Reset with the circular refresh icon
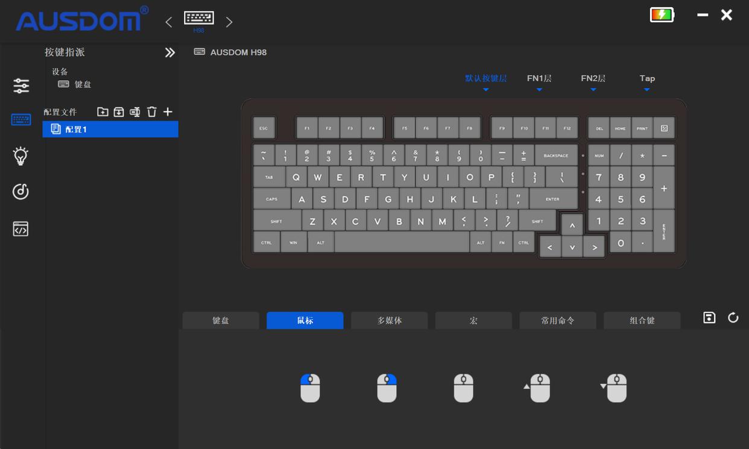Viewport: 749px width, 449px height. point(733,318)
